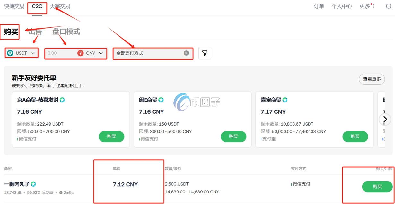Click the clock icon next to 2m5s

tap(60, 193)
